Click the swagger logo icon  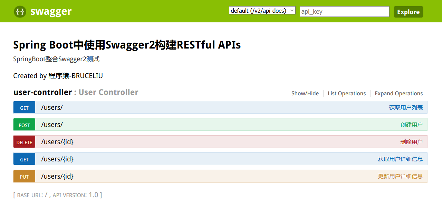click(x=20, y=12)
